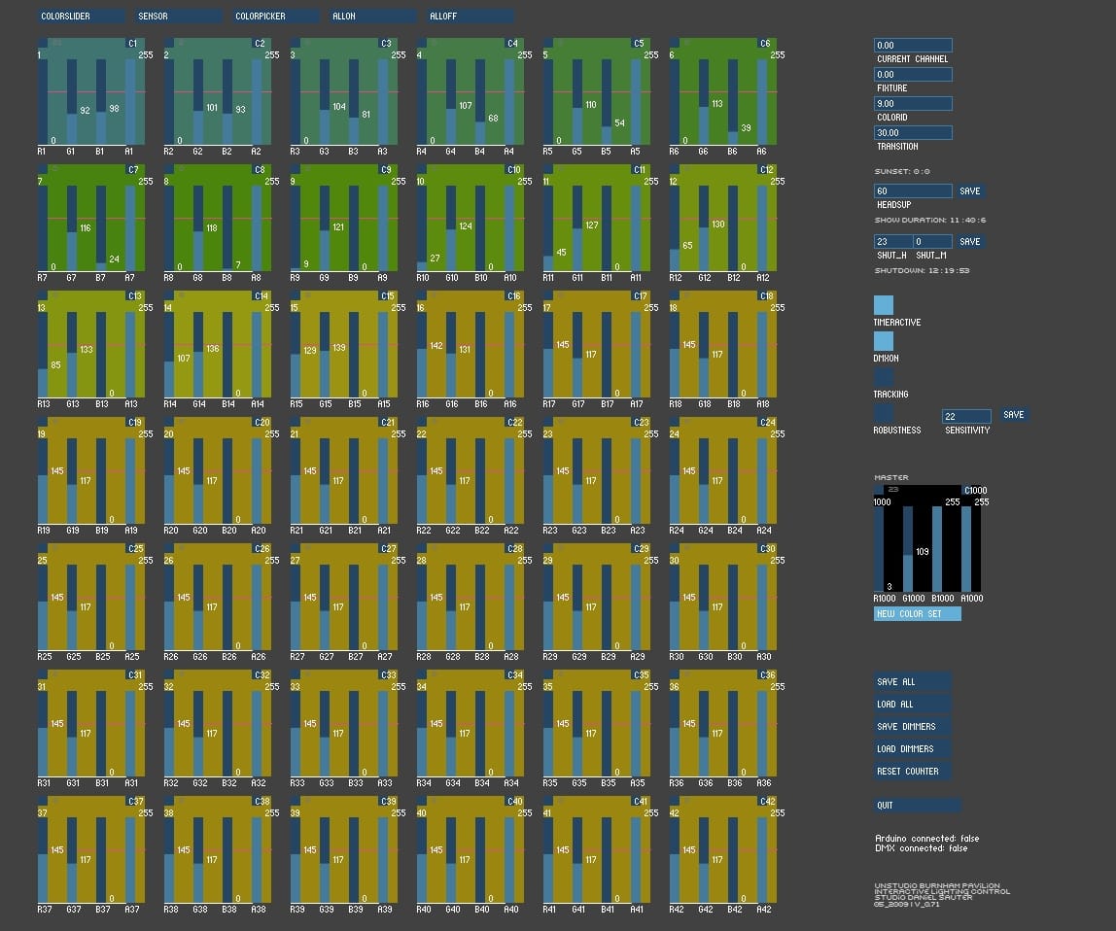Image resolution: width=1116 pixels, height=931 pixels.
Task: Click the HEADSUP input field
Action: coord(913,190)
